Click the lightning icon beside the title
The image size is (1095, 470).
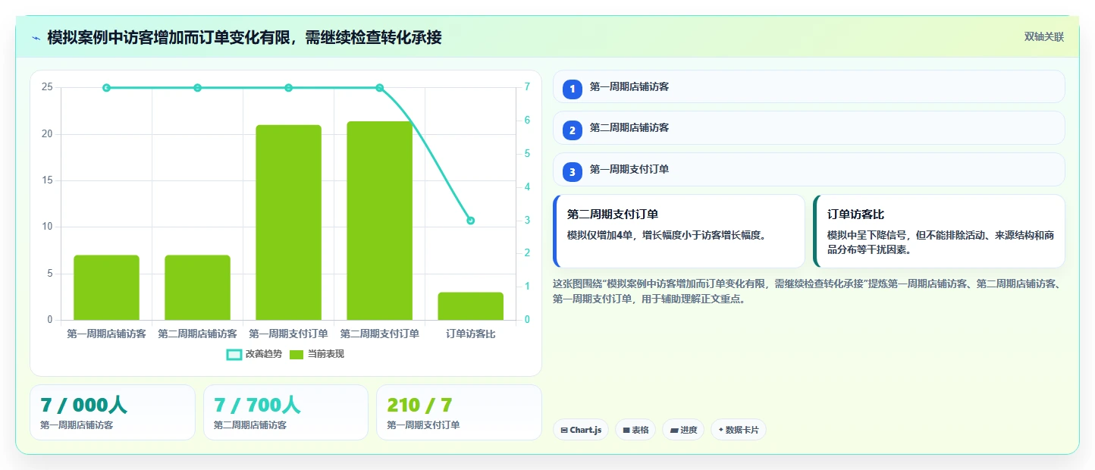click(x=36, y=37)
